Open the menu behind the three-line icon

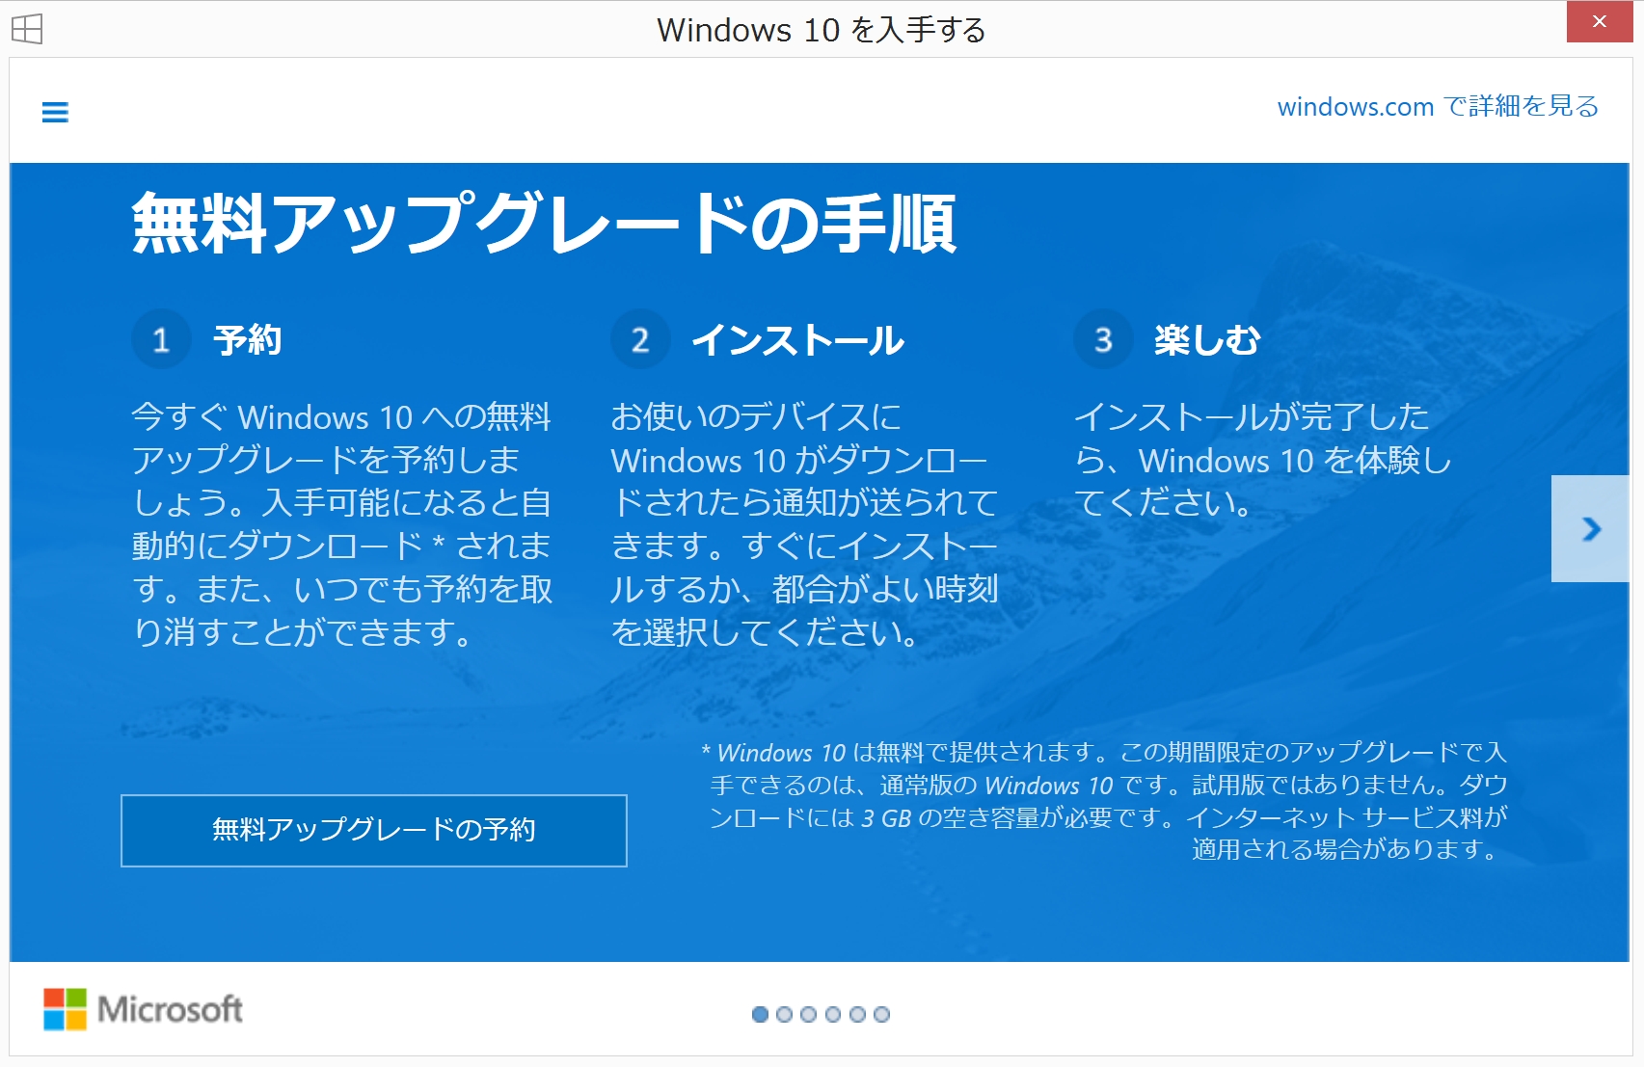coord(55,111)
